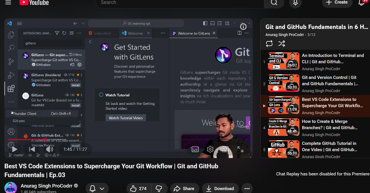Open Anurag Singh ProCodrr channel avatar
This screenshot has height=193, width=370.
pyautogui.click(x=10, y=188)
